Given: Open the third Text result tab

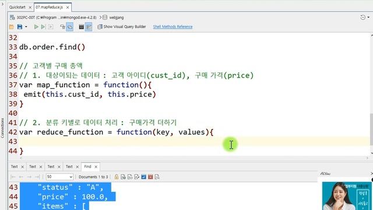Looking at the screenshot, I should pos(51,167).
